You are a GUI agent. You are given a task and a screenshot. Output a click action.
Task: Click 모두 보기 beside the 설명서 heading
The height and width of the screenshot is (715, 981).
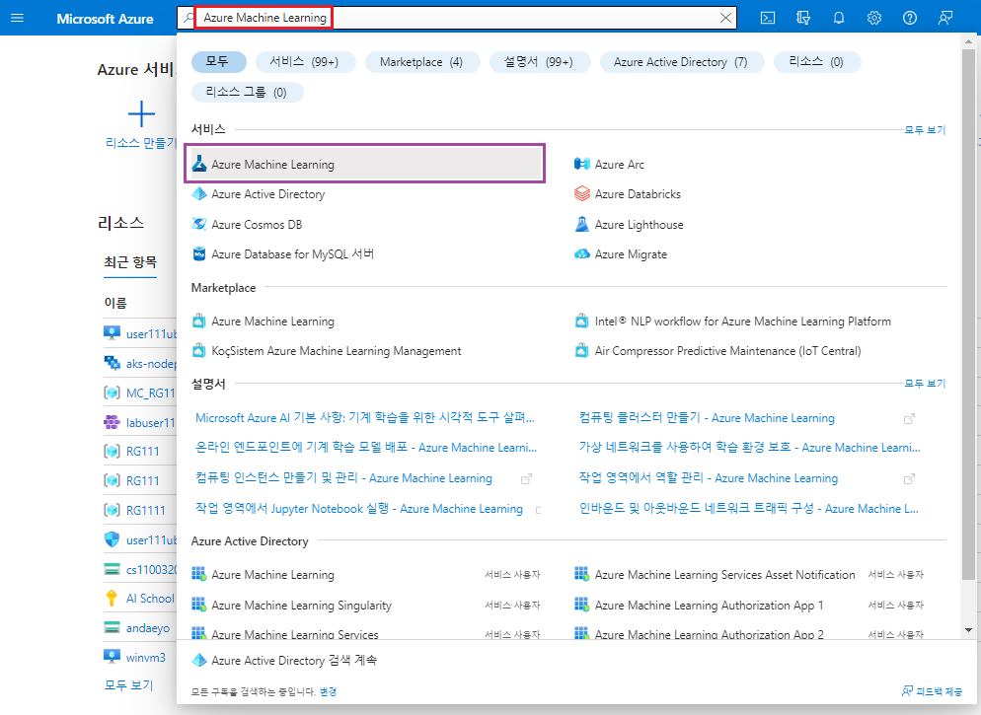click(925, 383)
